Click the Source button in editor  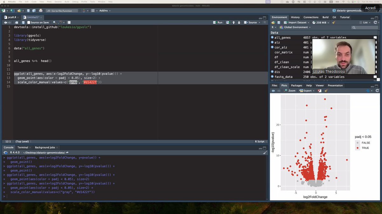click(251, 23)
